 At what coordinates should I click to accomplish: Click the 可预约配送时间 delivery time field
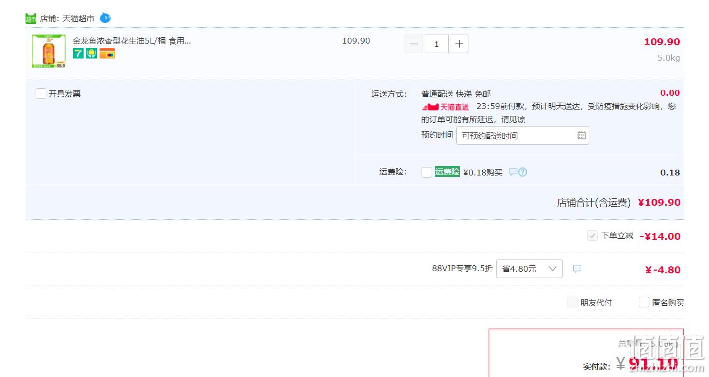[523, 136]
